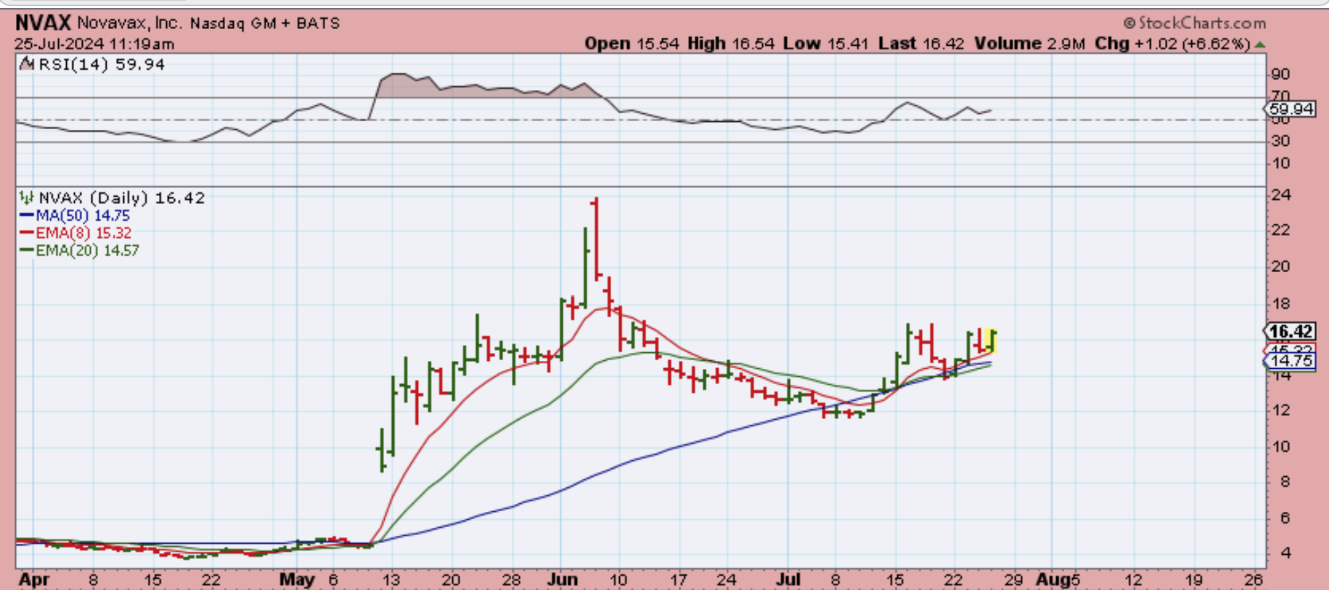This screenshot has height=590, width=1329.
Task: Click the 17 date label in June
Action: (678, 580)
